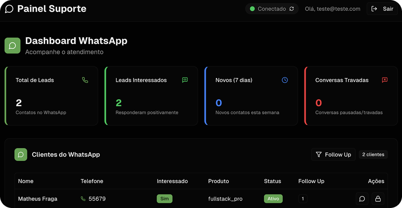Click the refresh icon beside Conectado

click(x=291, y=9)
